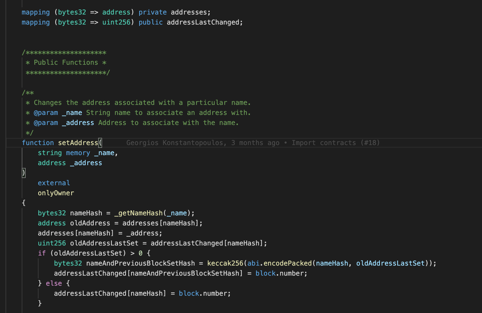
Task: Click the 'Public Functions' comment header
Action: click(x=66, y=62)
